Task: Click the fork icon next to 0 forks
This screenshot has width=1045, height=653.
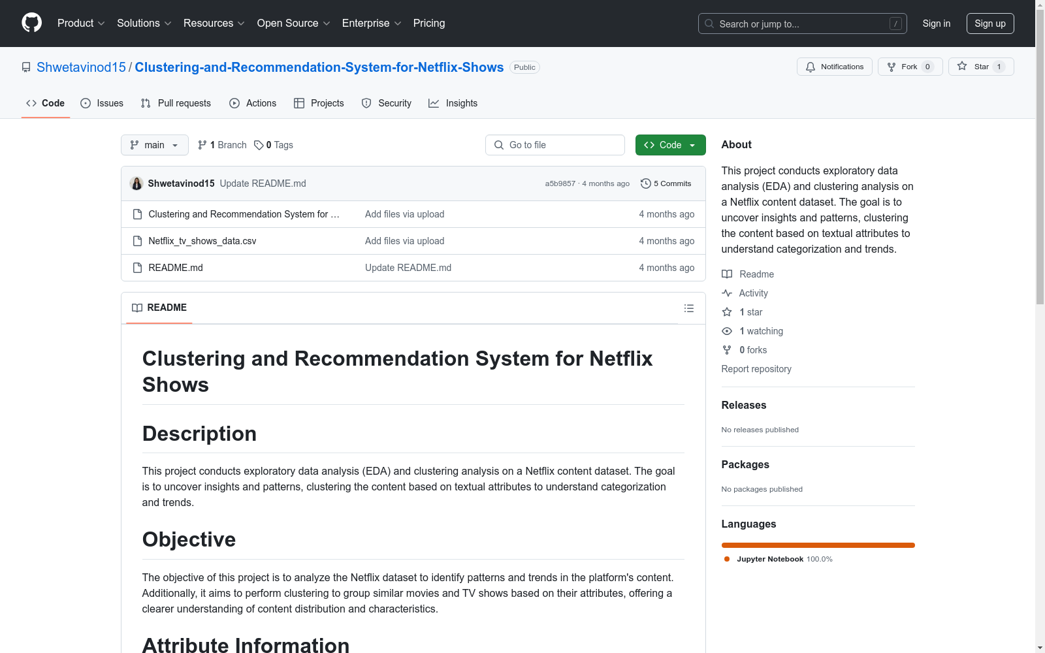Action: (x=727, y=350)
